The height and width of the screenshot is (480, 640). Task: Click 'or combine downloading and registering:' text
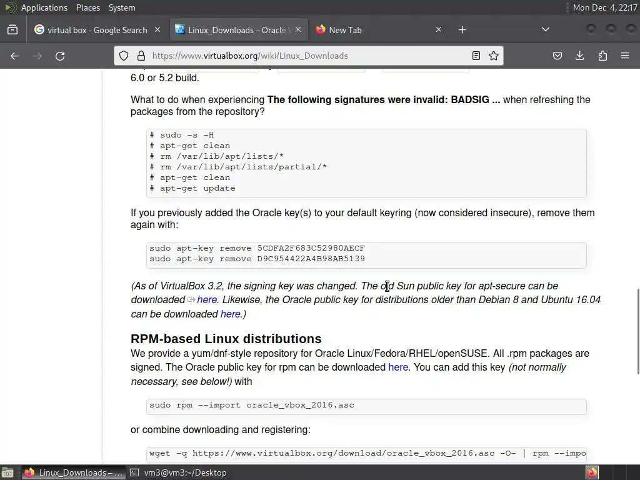[x=221, y=430]
